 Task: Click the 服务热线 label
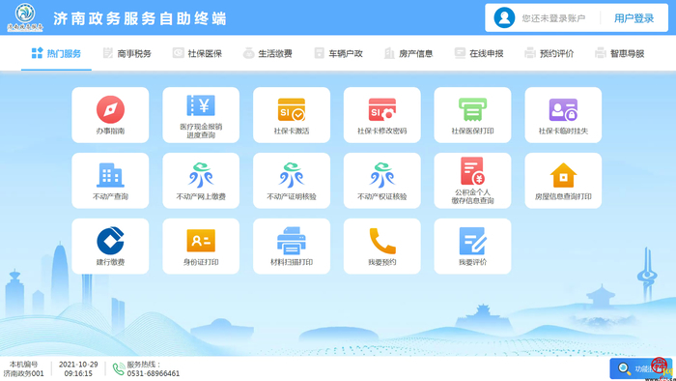pos(143,365)
